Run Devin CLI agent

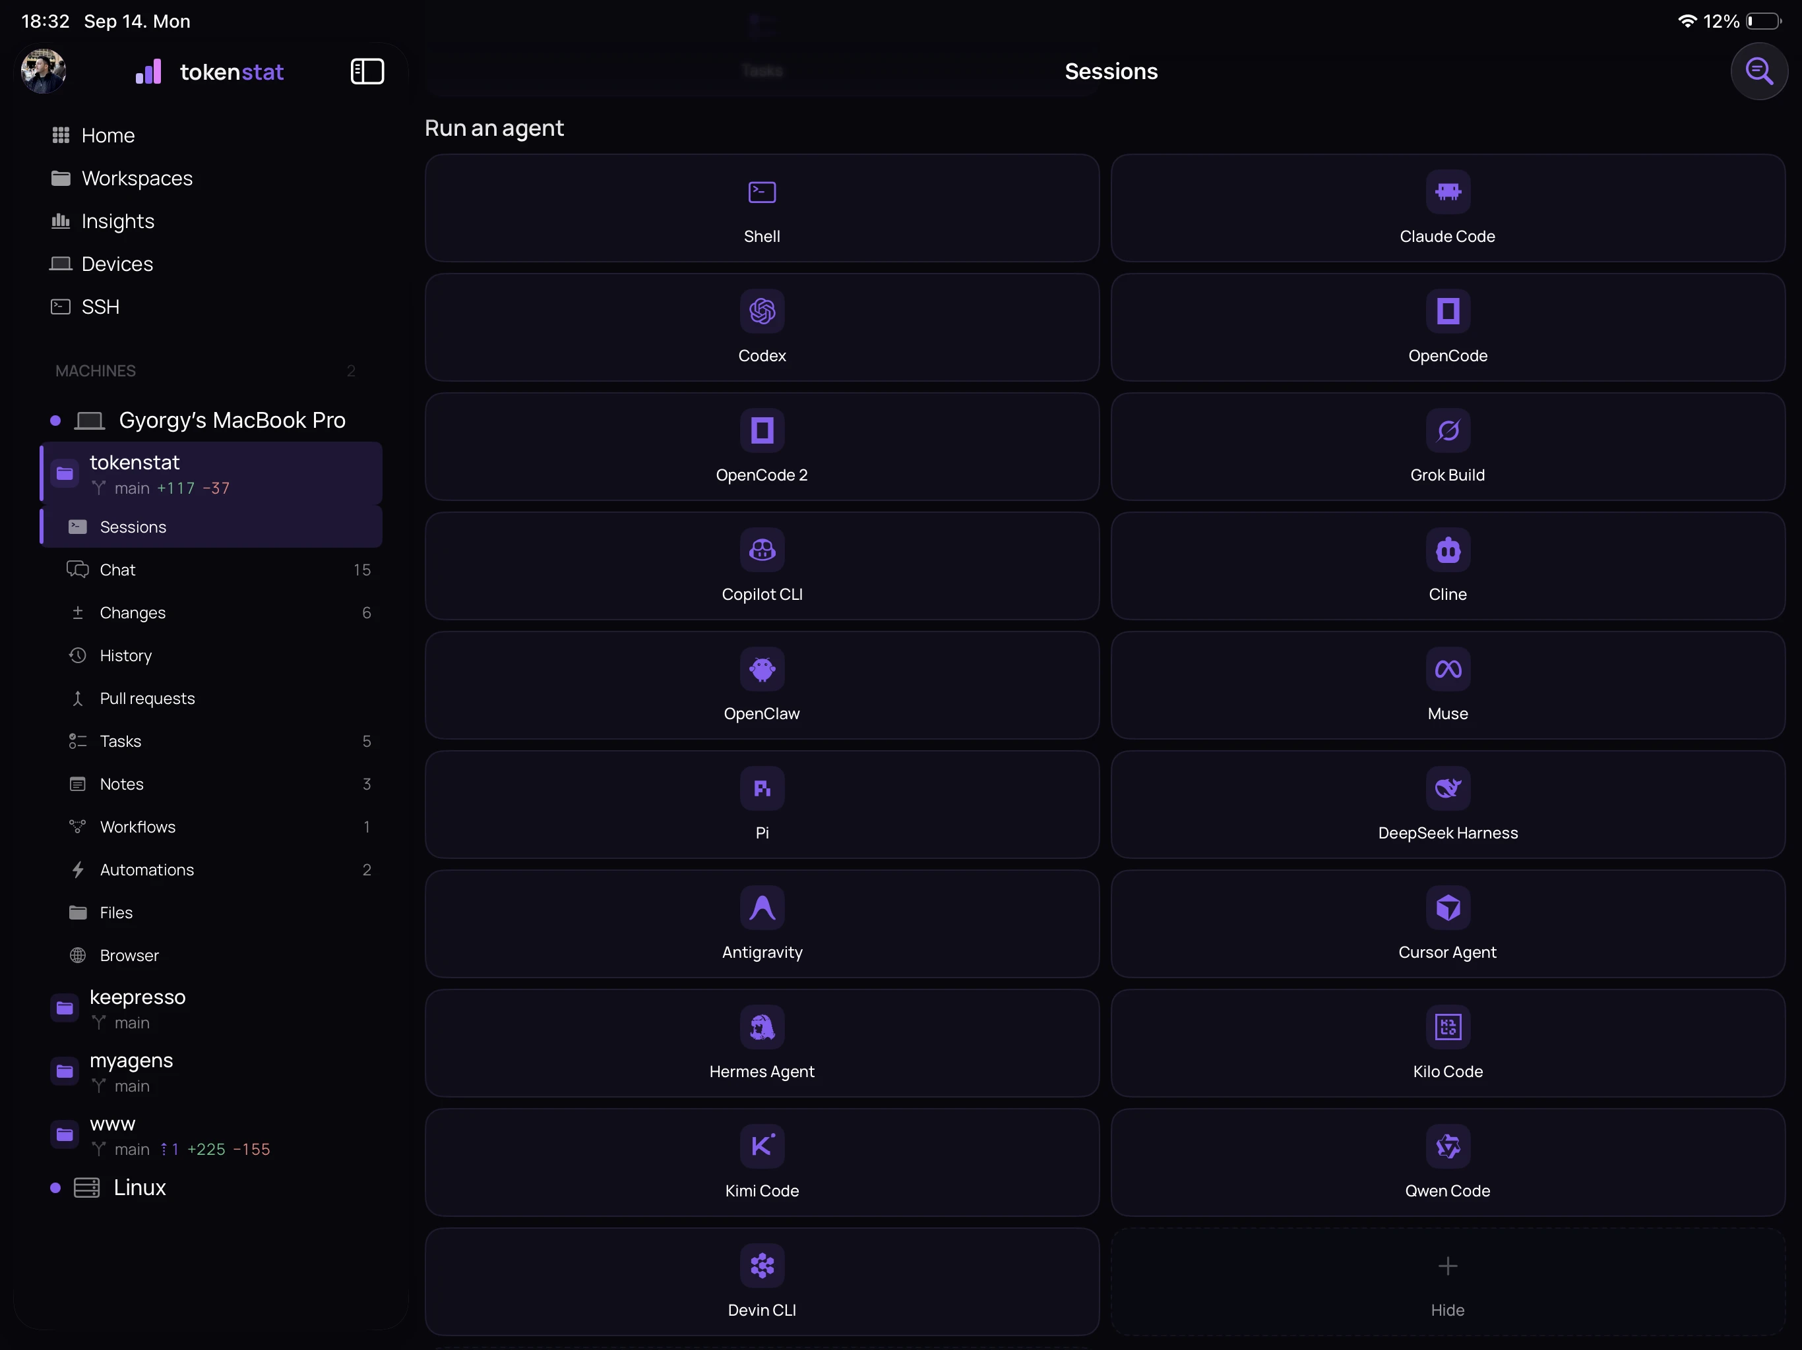coord(762,1281)
